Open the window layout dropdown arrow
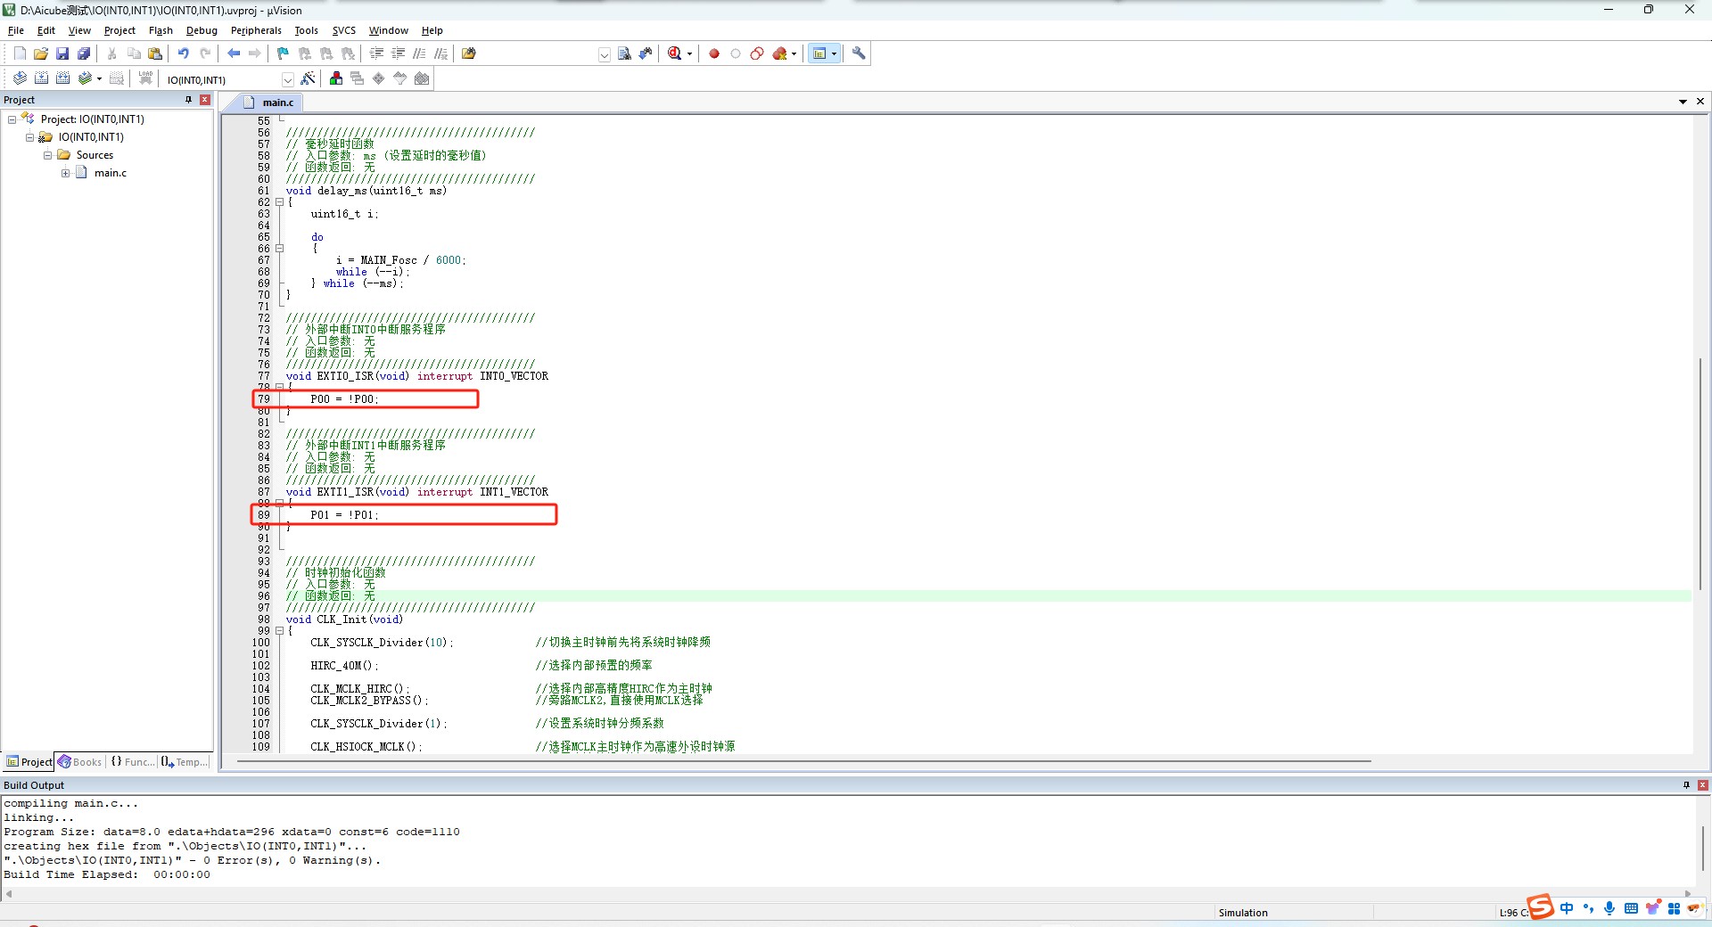This screenshot has width=1712, height=927. pyautogui.click(x=835, y=53)
